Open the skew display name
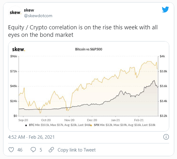177x159 pixels. [29, 10]
